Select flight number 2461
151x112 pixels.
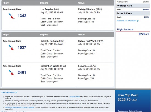point(22,72)
